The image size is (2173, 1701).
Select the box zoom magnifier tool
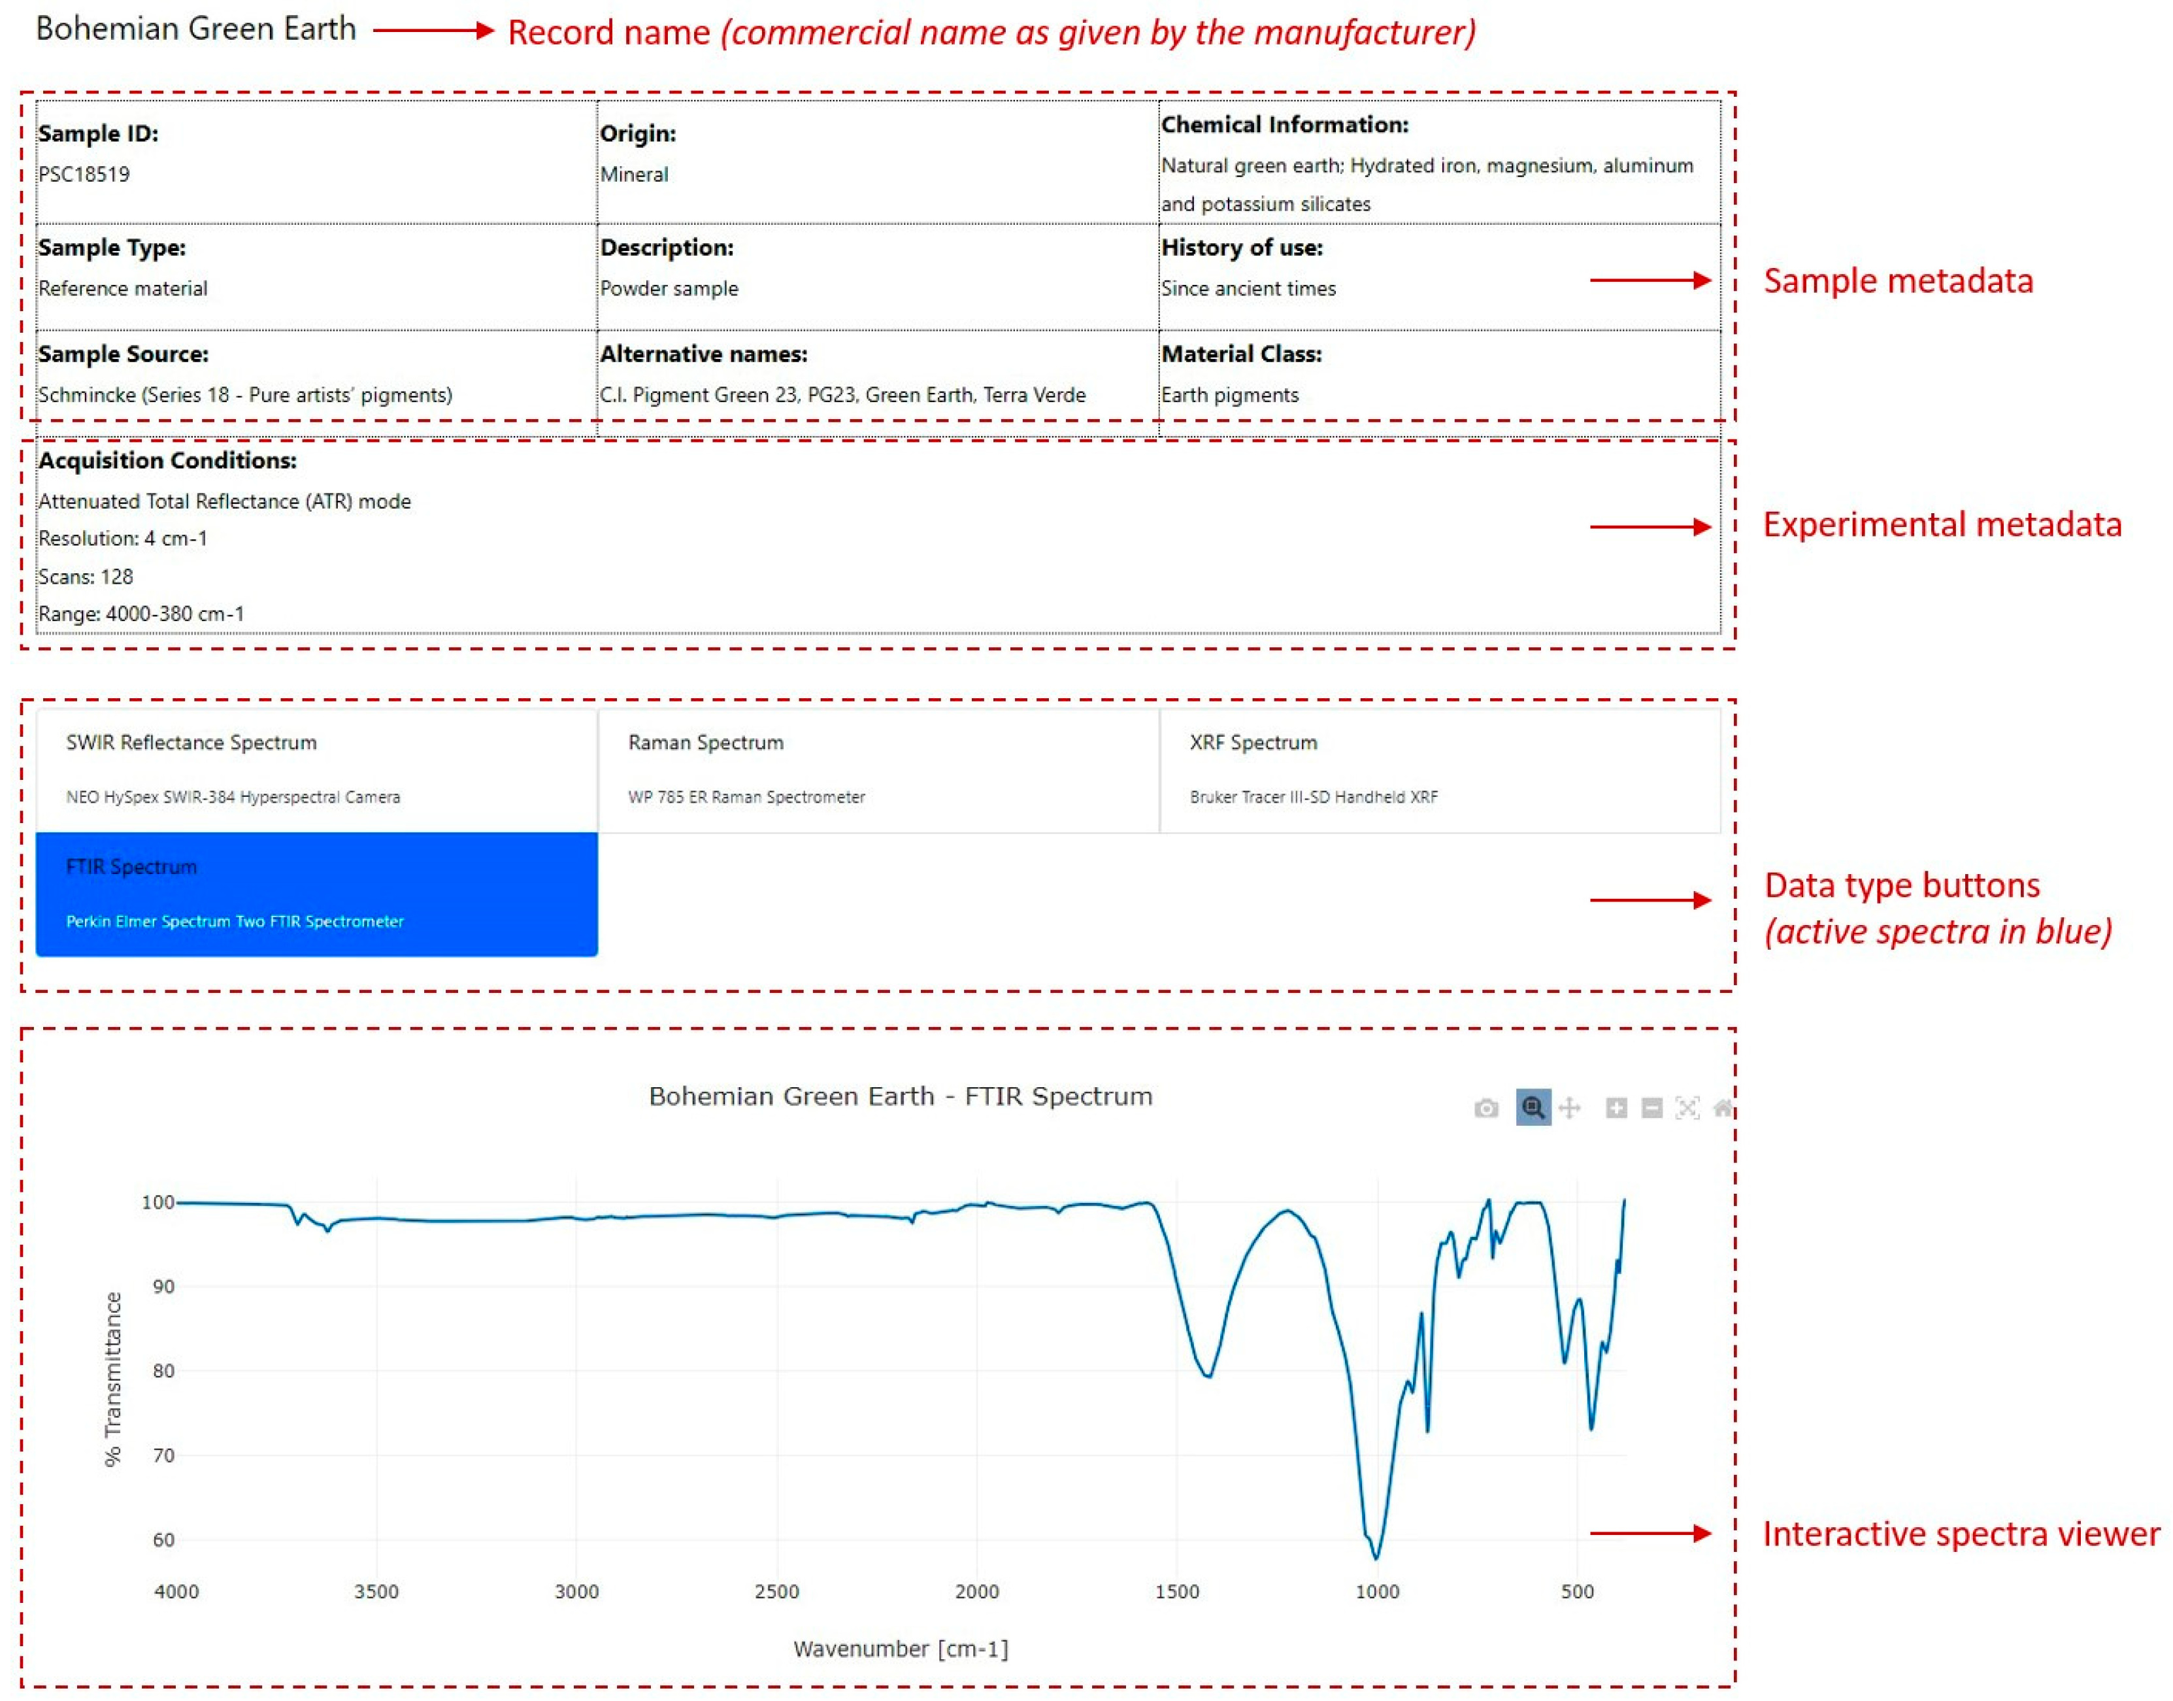click(x=1533, y=1107)
